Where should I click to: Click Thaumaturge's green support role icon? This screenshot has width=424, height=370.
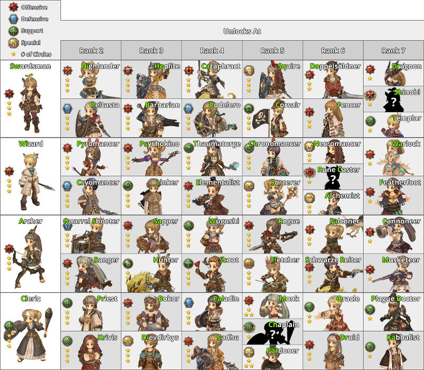(189, 148)
